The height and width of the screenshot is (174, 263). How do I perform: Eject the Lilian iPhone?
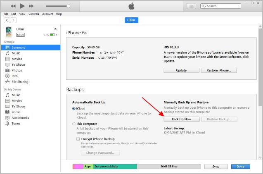point(55,29)
